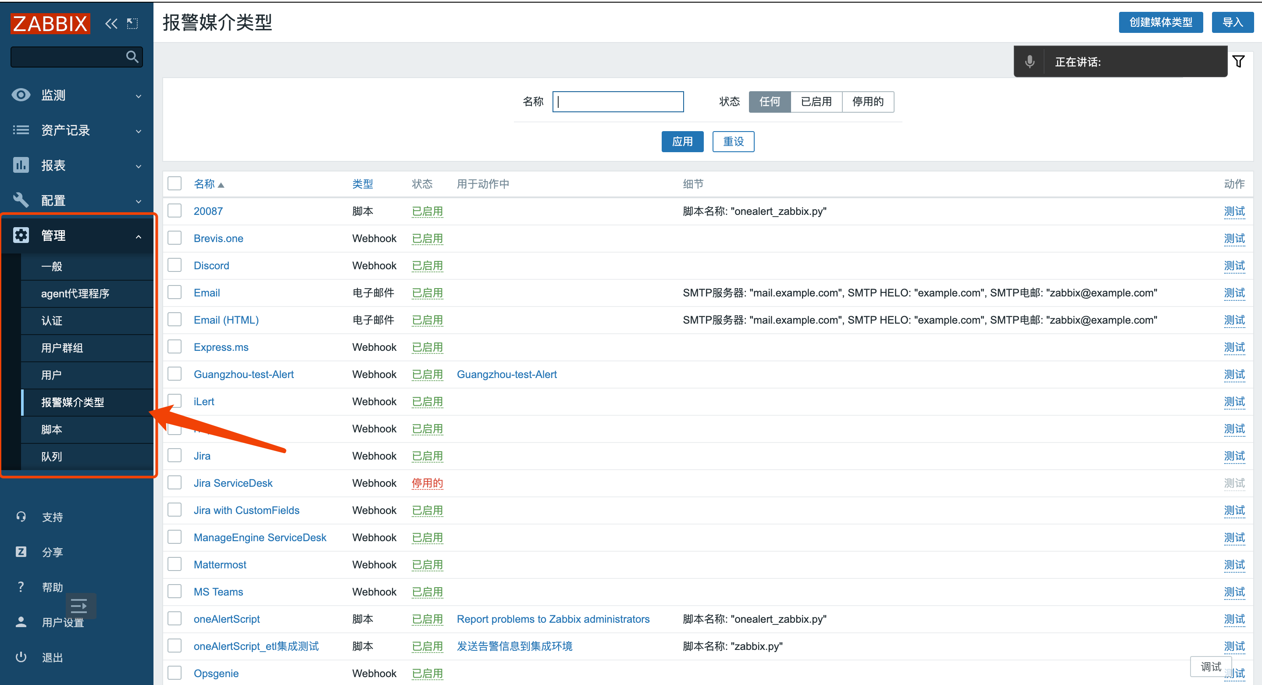Viewport: 1262px width, 685px height.
Task: Check the Discord row checkbox
Action: [175, 265]
